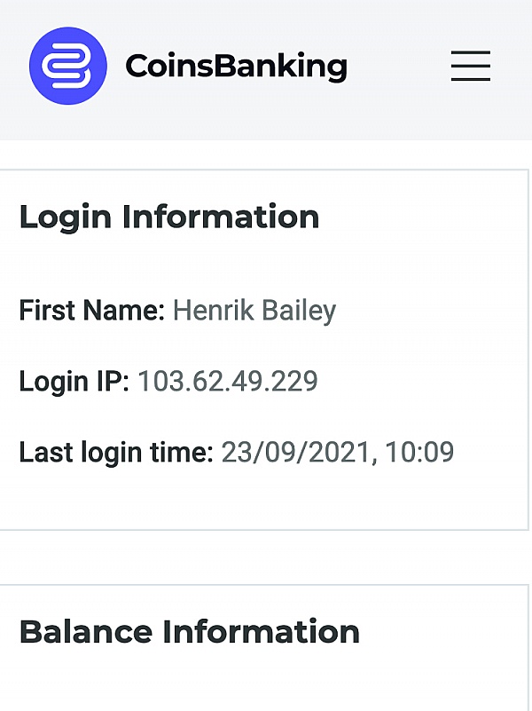The image size is (532, 711).
Task: Click the name Henrik Bailey
Action: click(254, 311)
